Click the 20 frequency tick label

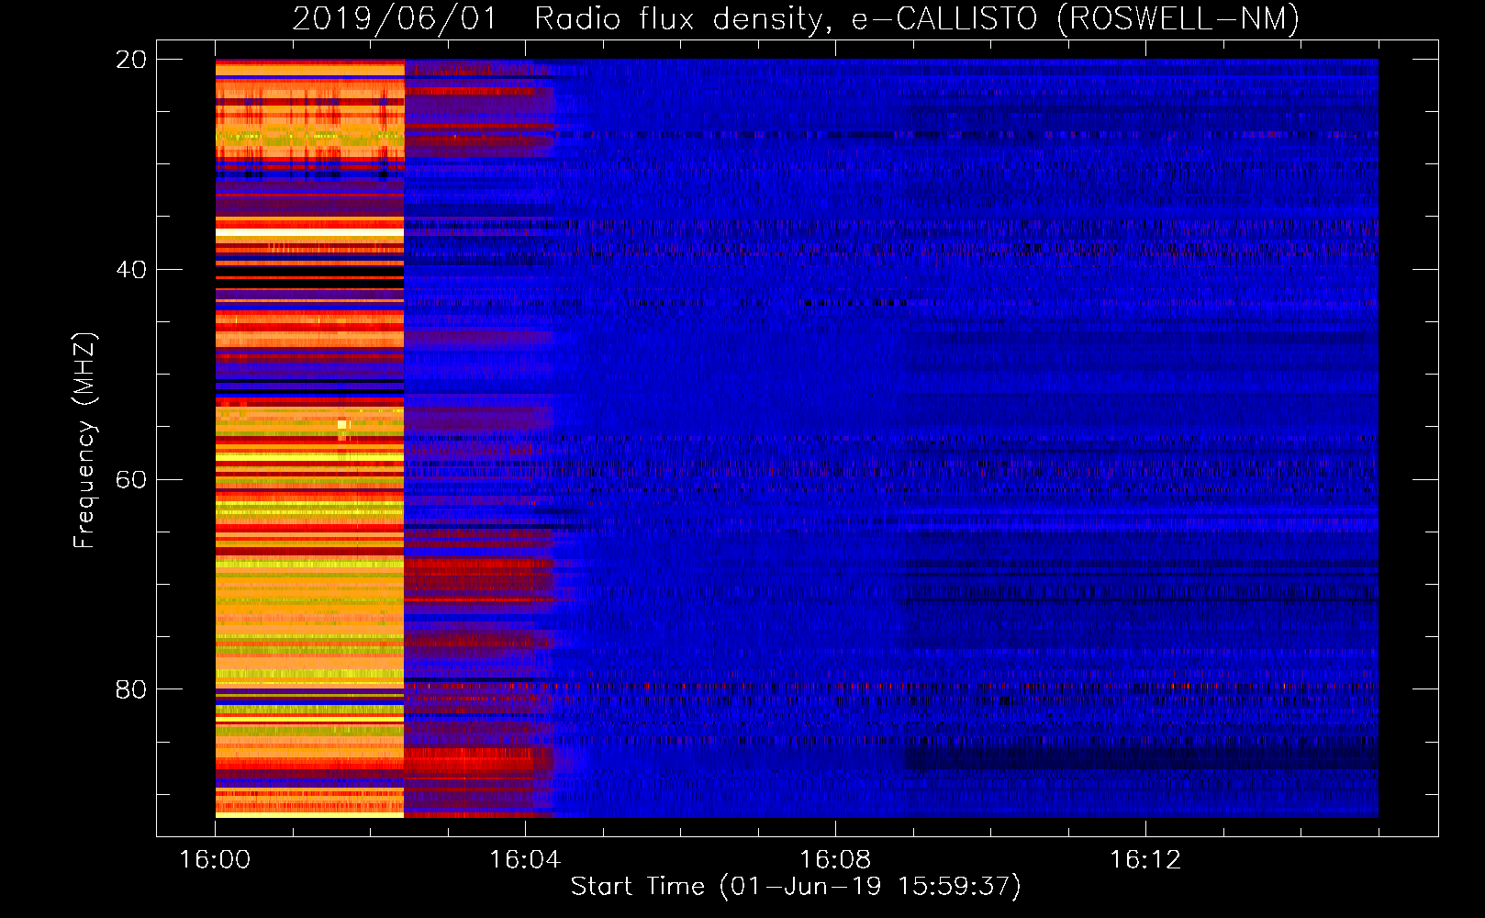click(131, 60)
